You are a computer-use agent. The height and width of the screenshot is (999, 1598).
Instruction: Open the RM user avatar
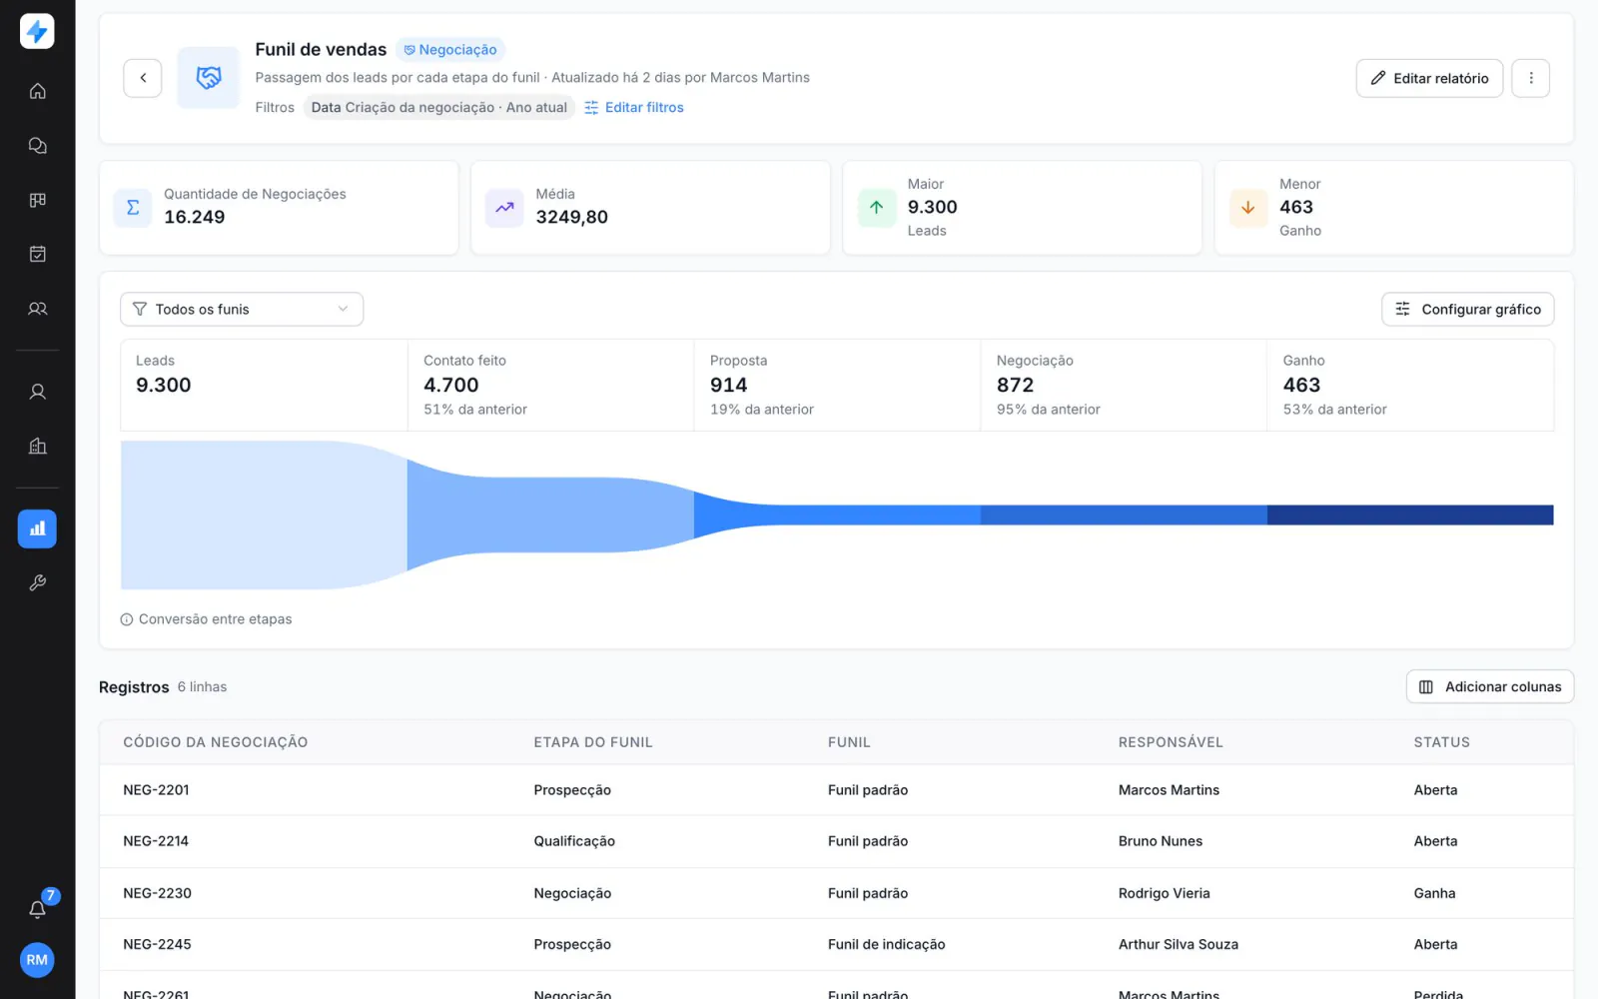(37, 960)
